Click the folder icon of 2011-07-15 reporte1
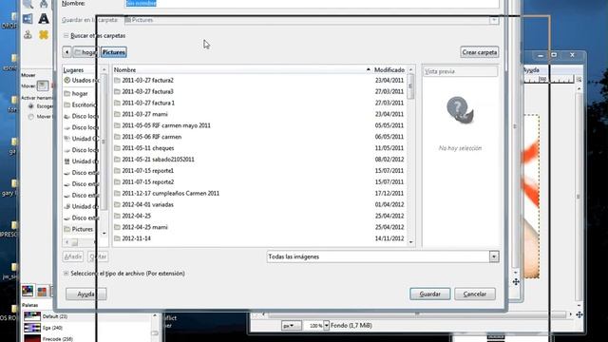The image size is (608, 342). pos(117,171)
